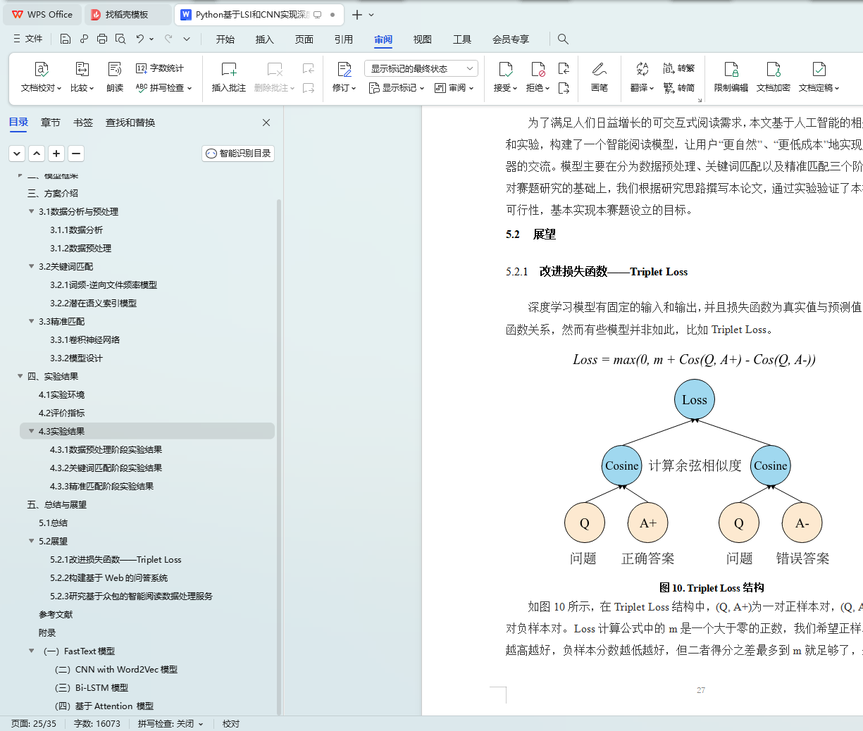This screenshot has width=863, height=731.
Task: Jump to 4.1实验环境 heading in outline
Action: click(x=61, y=394)
